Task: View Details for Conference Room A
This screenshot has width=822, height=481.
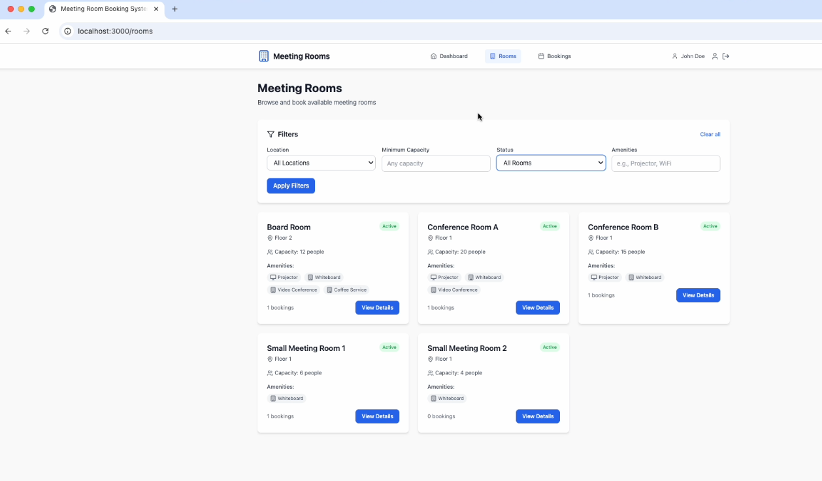Action: click(x=538, y=308)
